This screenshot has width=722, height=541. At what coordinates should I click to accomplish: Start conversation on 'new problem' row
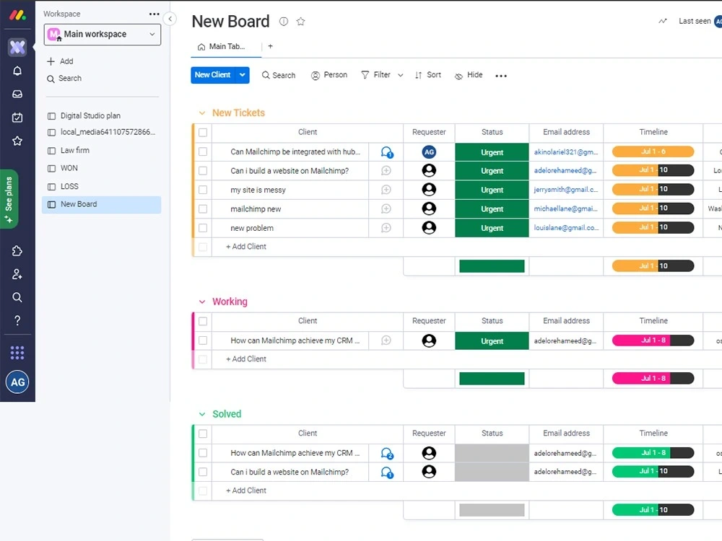tap(386, 228)
